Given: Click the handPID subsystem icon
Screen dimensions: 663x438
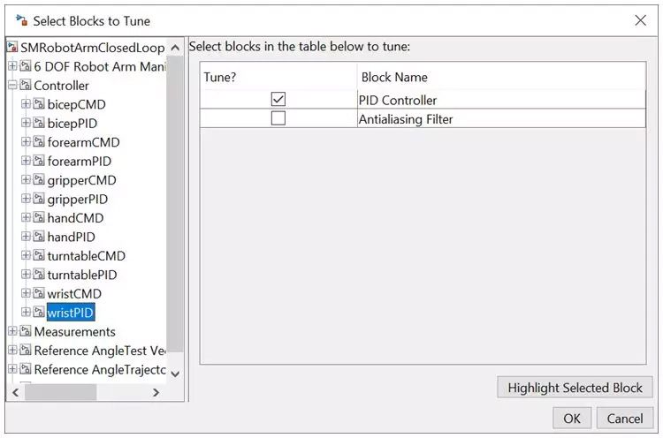Looking at the screenshot, I should tap(39, 238).
